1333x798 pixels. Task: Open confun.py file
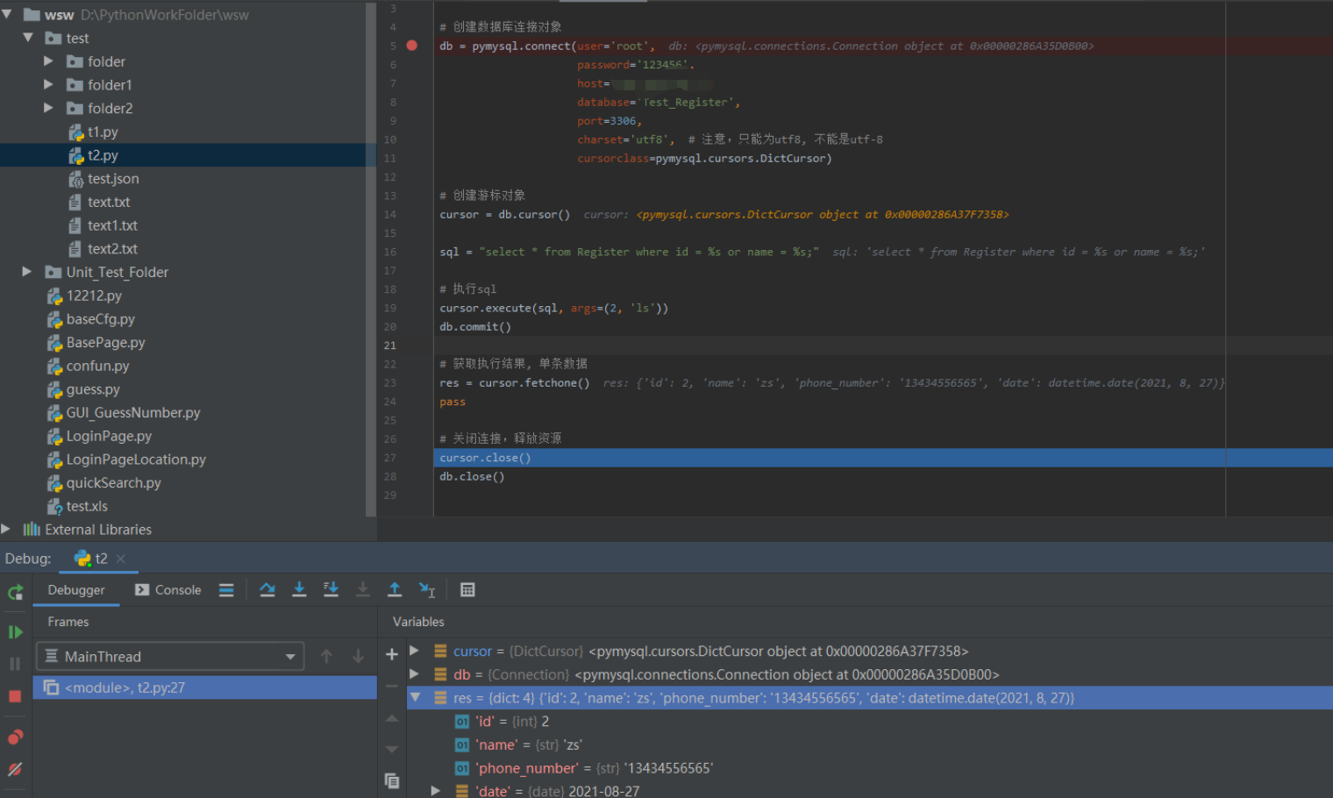[97, 366]
